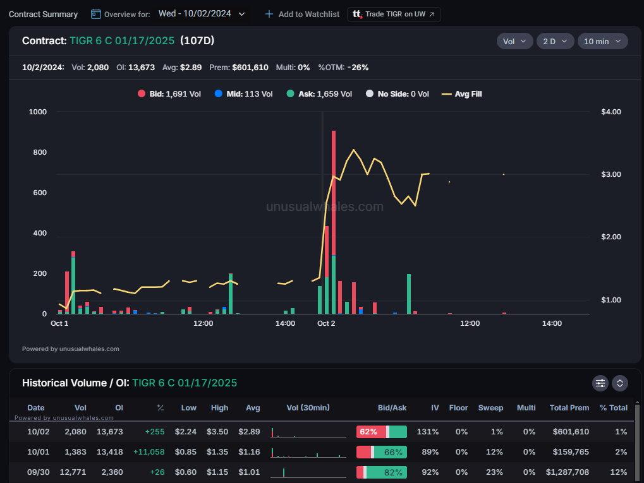This screenshot has height=483, width=644.
Task: Click the $601,610 total premium cell
Action: 571,432
